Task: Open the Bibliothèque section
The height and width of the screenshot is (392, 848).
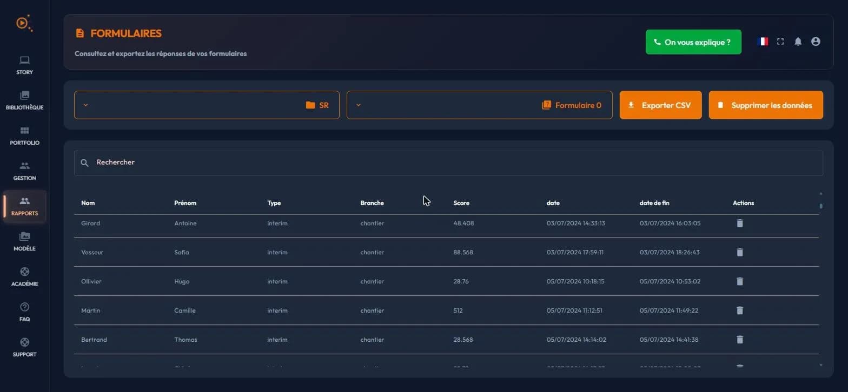Action: pos(24,100)
